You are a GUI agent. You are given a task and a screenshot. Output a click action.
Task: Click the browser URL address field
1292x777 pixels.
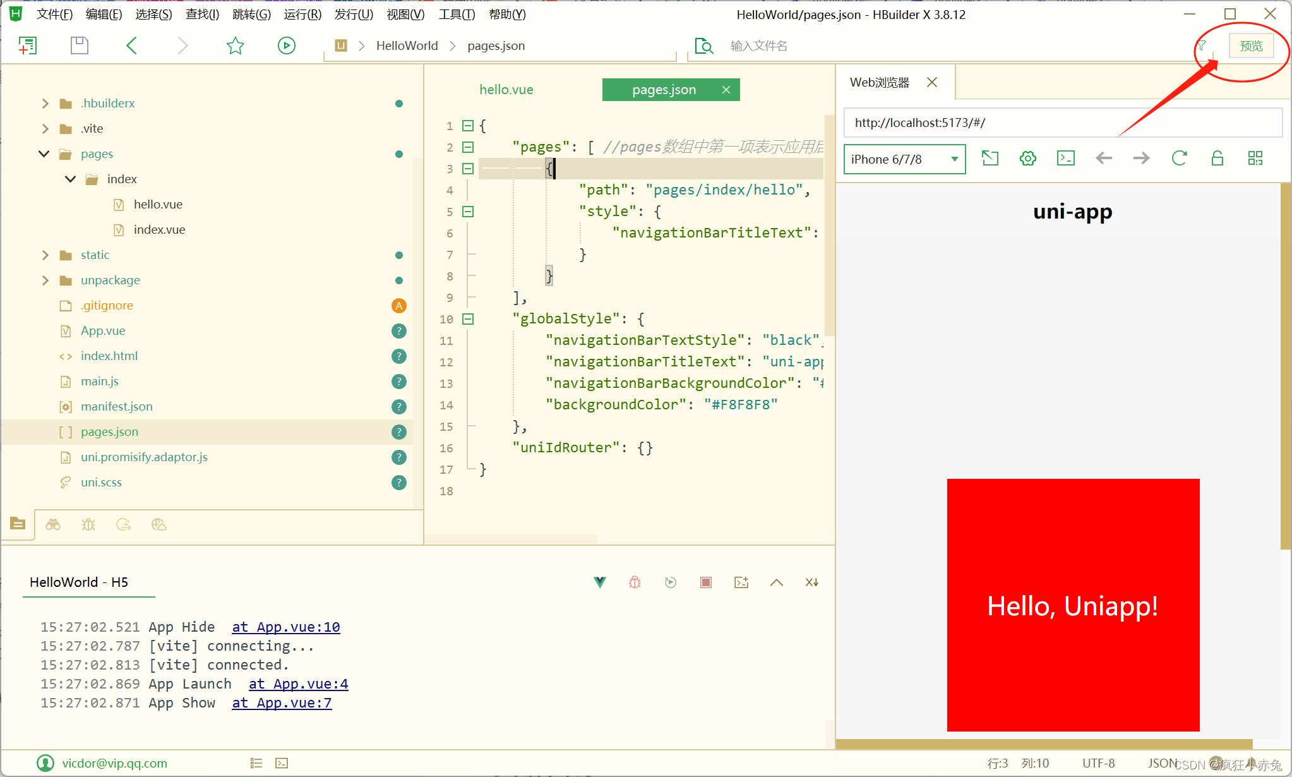click(1063, 123)
